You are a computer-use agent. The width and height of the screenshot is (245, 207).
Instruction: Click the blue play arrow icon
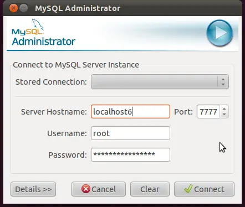click(220, 33)
